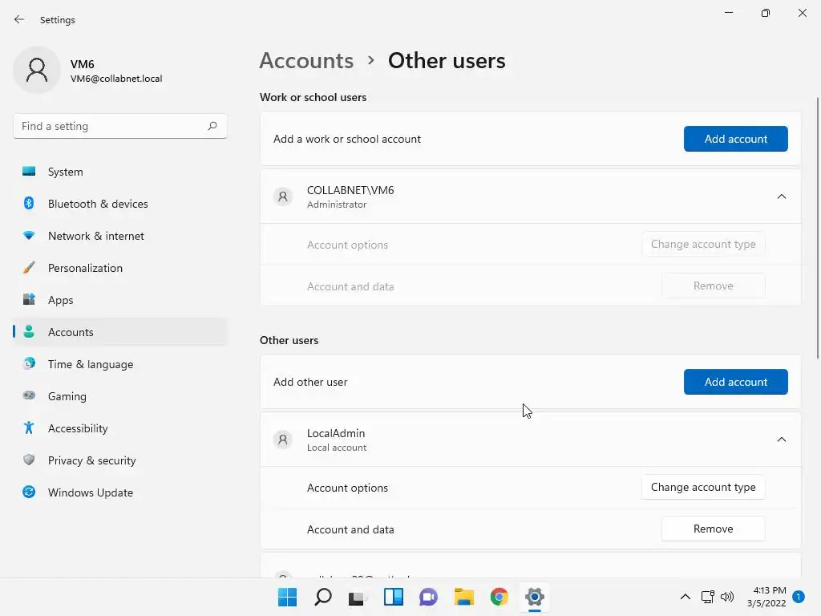Open File Explorer from the taskbar
Image resolution: width=821 pixels, height=616 pixels.
pos(464,597)
